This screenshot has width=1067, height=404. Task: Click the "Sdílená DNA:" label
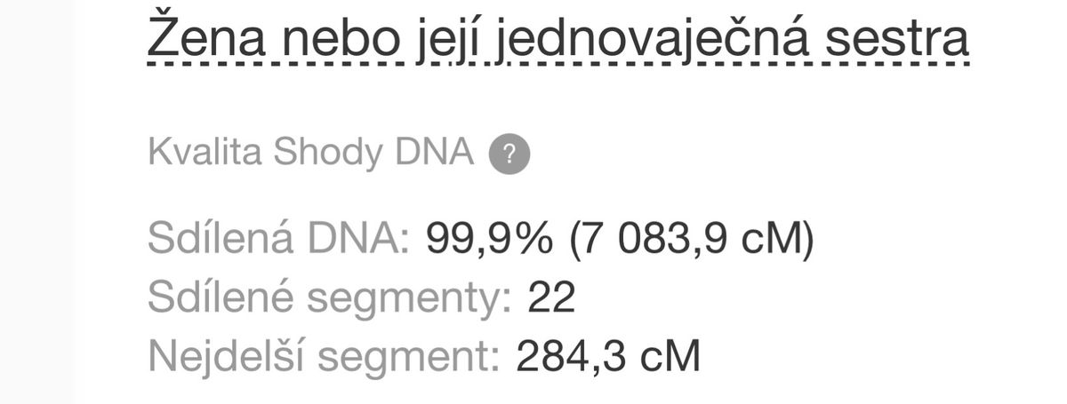point(278,240)
